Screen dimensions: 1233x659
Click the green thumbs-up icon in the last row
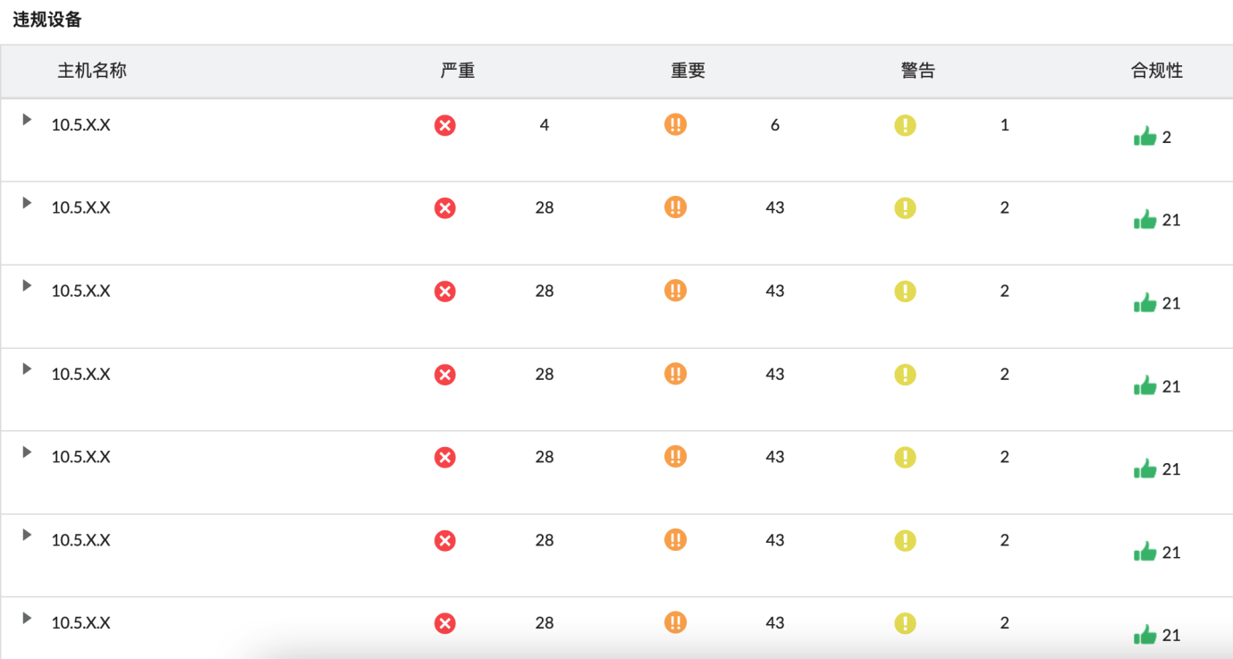[x=1144, y=635]
